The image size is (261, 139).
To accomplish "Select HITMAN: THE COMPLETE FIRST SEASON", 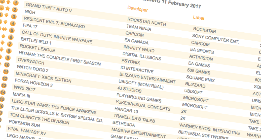I will point(60,58).
